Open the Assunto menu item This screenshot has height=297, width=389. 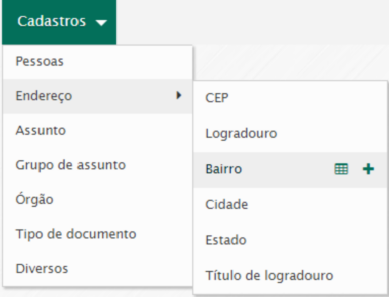(x=41, y=130)
